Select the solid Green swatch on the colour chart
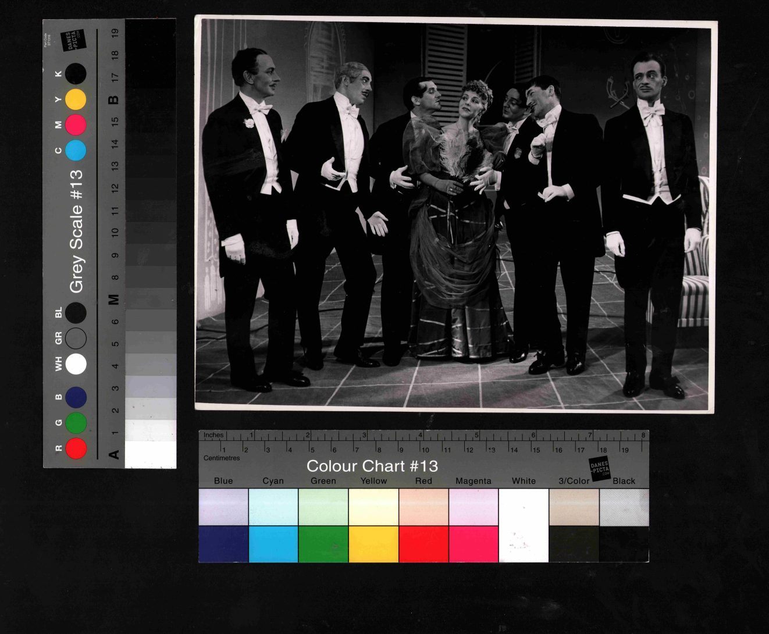The width and height of the screenshot is (769, 634). pyautogui.click(x=323, y=544)
